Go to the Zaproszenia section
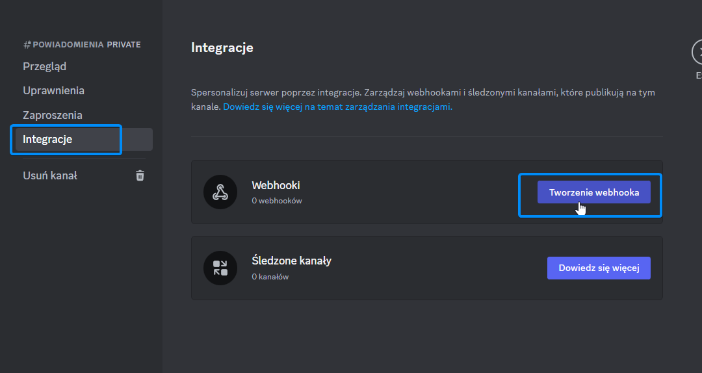The image size is (702, 373). (53, 115)
